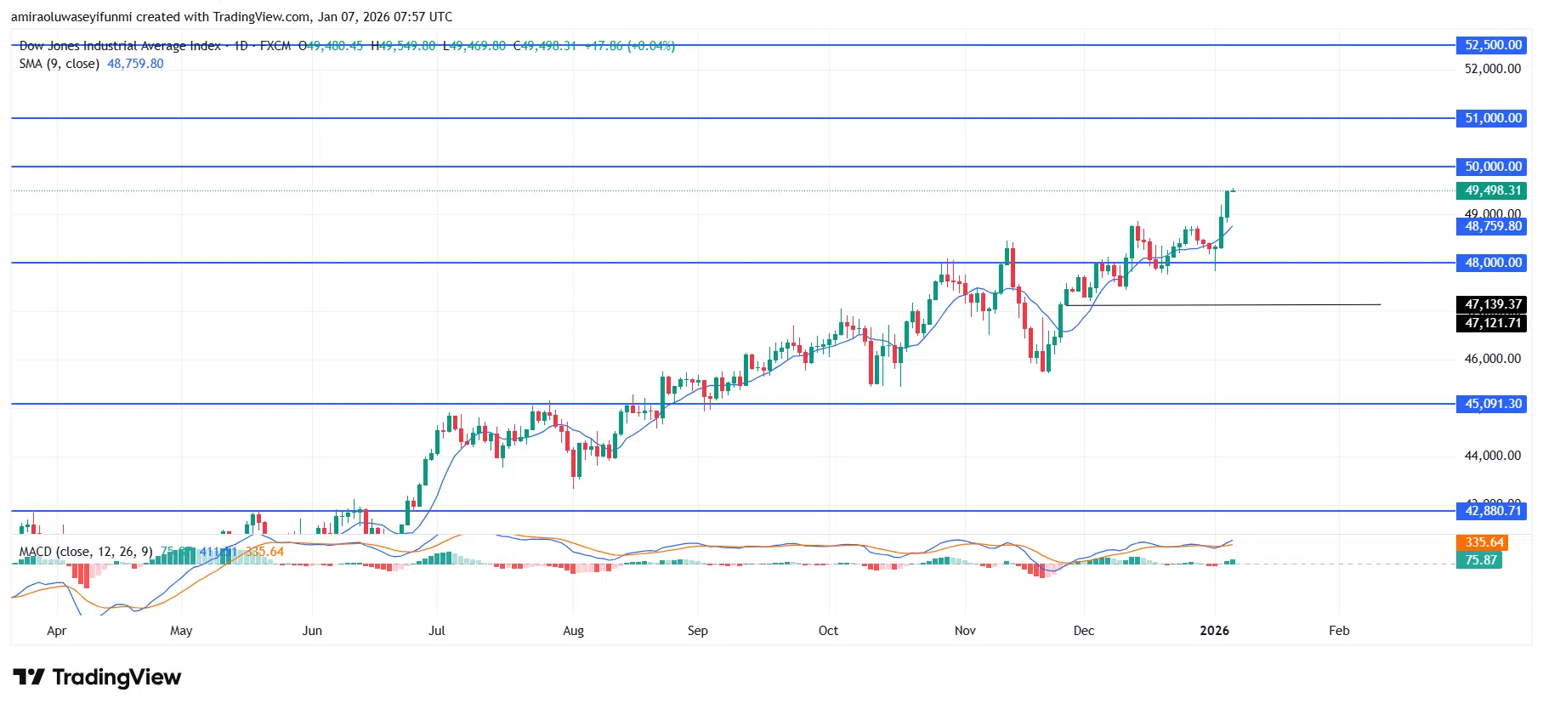1543x709 pixels.
Task: Click the 51,000.00 horizontal line price tag
Action: coord(1492,118)
